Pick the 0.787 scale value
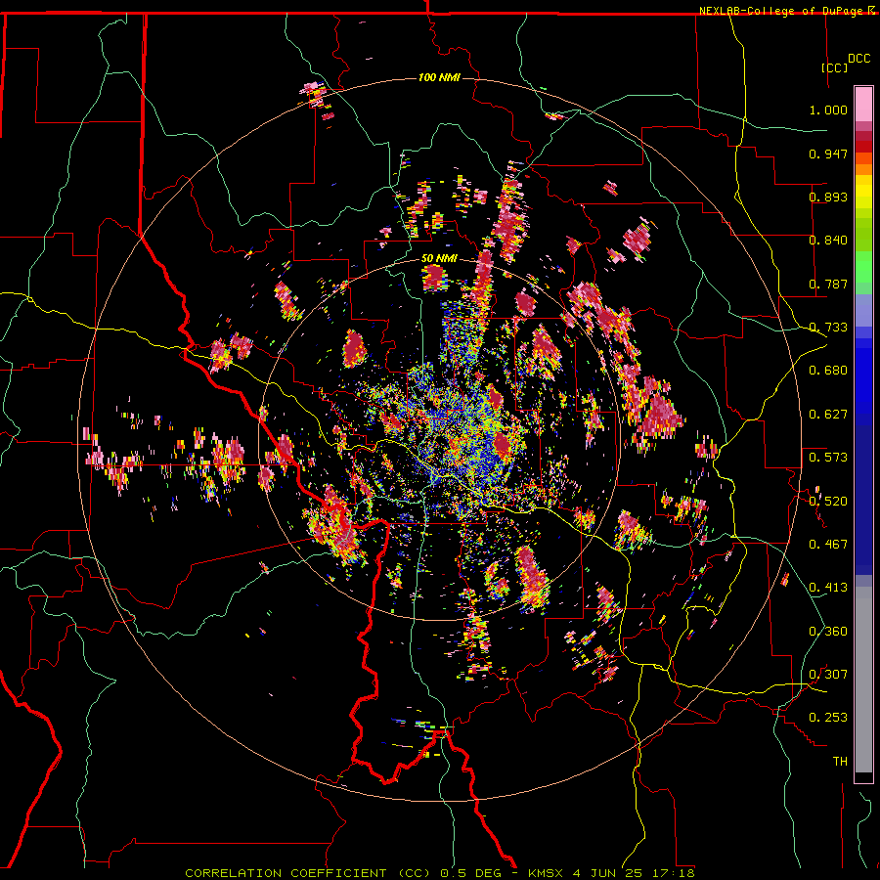Screen dimensions: 880x880 828,284
